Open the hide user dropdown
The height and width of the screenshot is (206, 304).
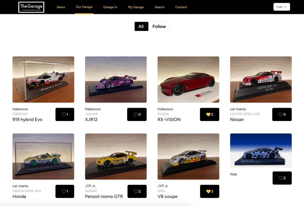282,7
